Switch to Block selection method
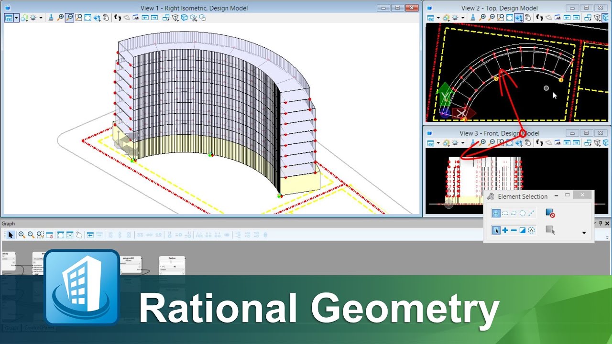Image resolution: width=612 pixels, height=344 pixels. tap(505, 213)
